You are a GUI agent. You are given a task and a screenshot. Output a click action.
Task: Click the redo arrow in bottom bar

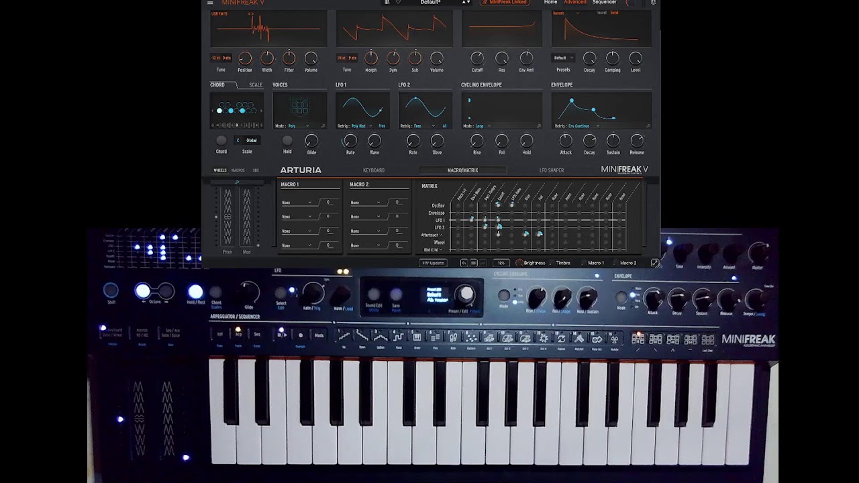483,263
